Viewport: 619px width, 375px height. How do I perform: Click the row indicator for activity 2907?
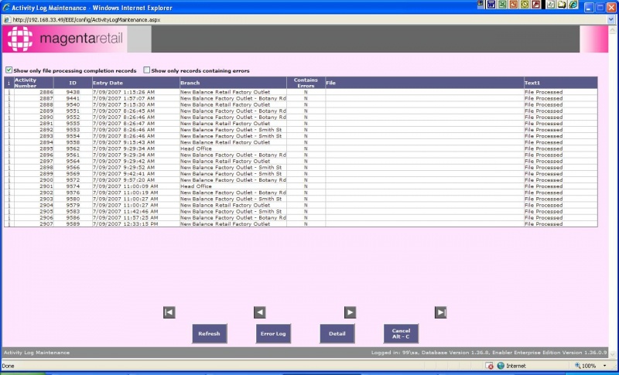tap(9, 224)
